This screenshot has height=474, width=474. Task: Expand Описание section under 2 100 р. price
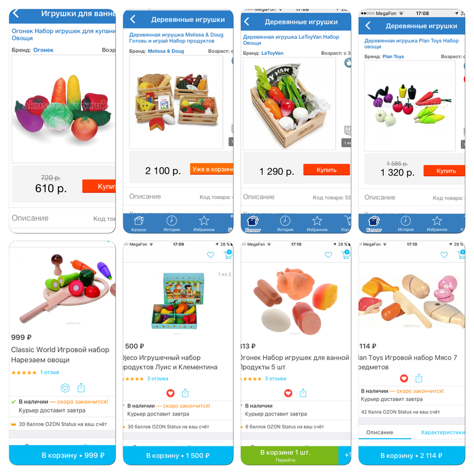178,197
